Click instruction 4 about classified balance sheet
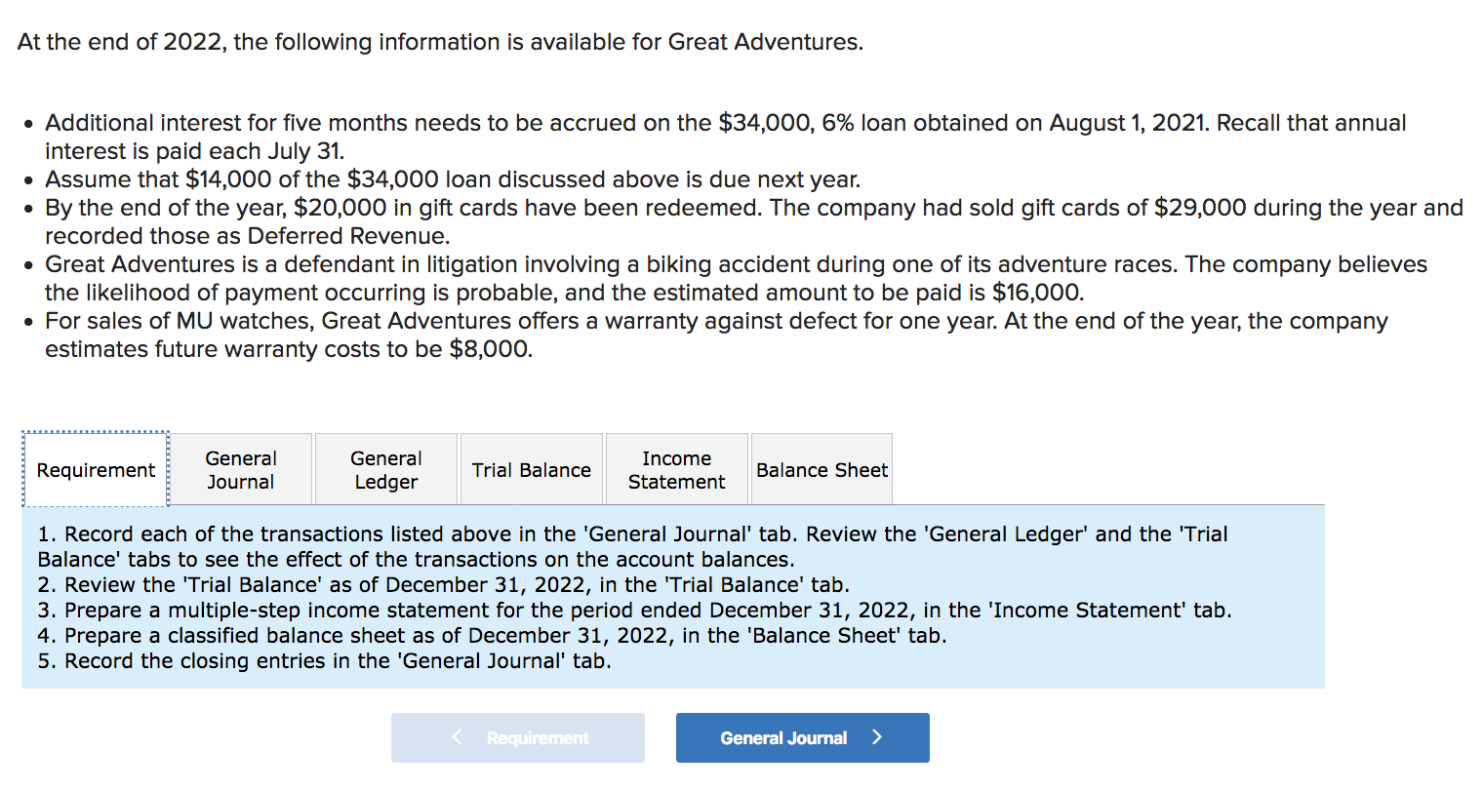 492,636
